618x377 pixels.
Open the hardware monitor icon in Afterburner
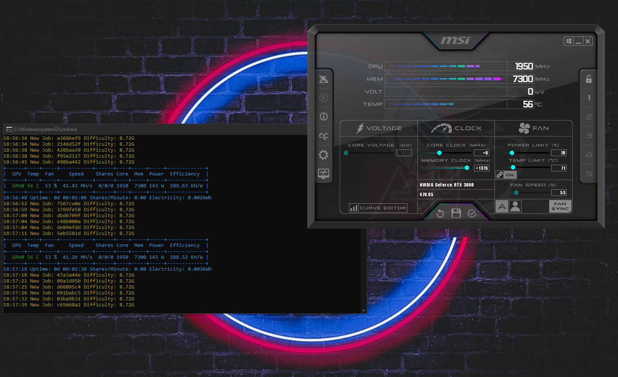point(323,174)
